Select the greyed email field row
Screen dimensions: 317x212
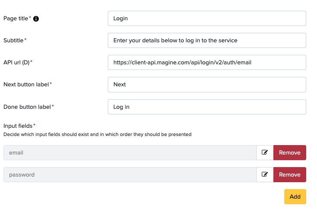point(130,152)
